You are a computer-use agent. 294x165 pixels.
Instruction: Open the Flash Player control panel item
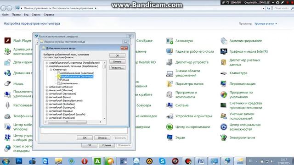point(18,41)
